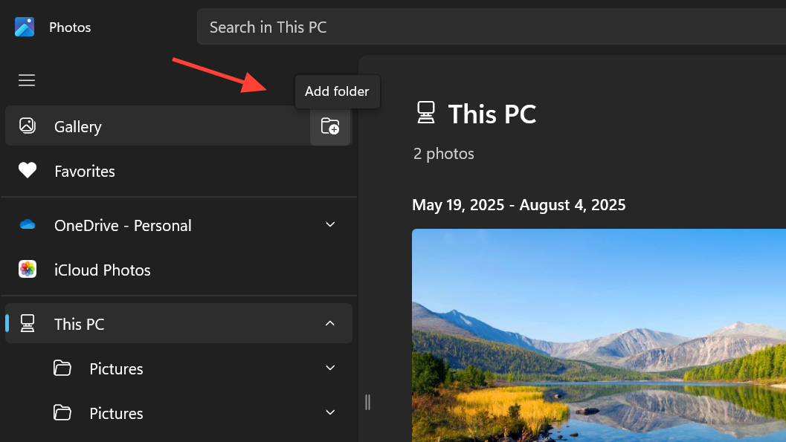
Task: Expand the second Pictures folder chevron
Action: point(330,412)
